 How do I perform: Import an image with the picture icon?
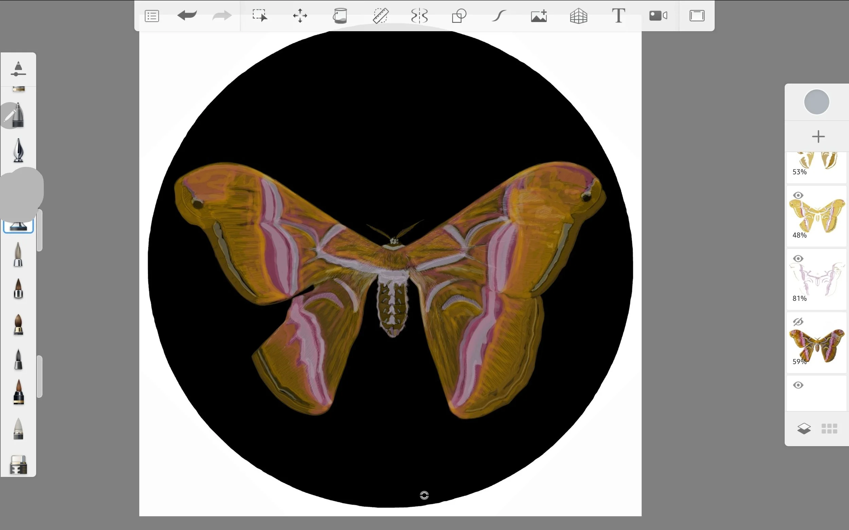[539, 16]
